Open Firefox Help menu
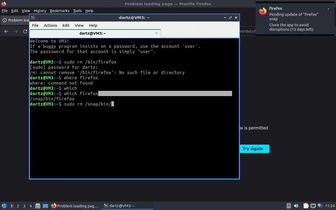The height and width of the screenshot is (210, 336). (89, 11)
